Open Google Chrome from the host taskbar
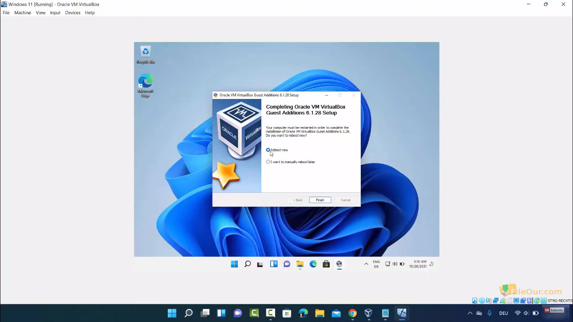The width and height of the screenshot is (573, 322). click(x=352, y=313)
